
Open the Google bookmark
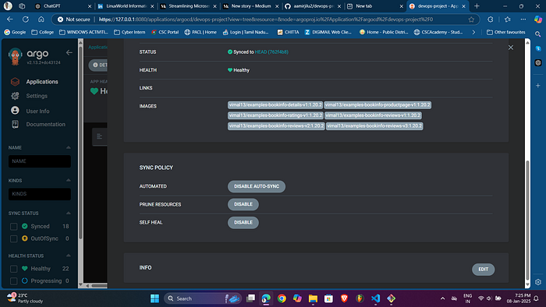coord(15,32)
